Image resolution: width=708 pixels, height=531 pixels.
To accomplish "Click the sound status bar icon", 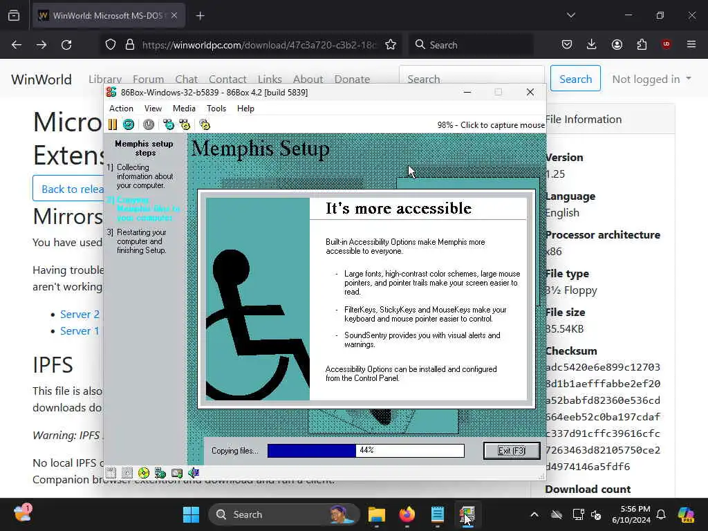I will click(x=194, y=473).
